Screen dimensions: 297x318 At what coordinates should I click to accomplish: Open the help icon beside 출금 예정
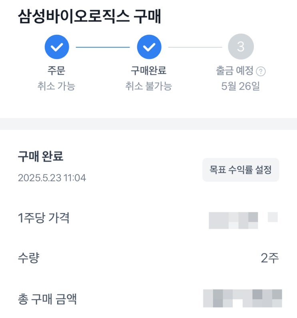pyautogui.click(x=261, y=71)
